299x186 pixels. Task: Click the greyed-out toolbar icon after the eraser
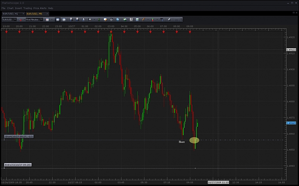point(177,20)
